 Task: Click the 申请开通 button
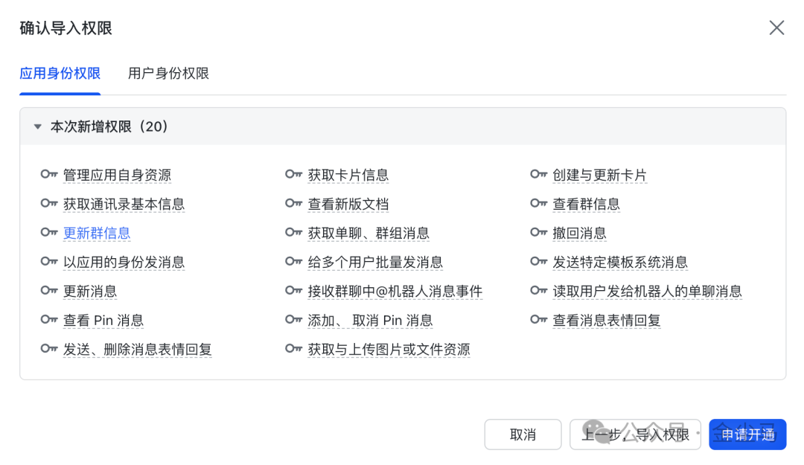[x=747, y=434]
